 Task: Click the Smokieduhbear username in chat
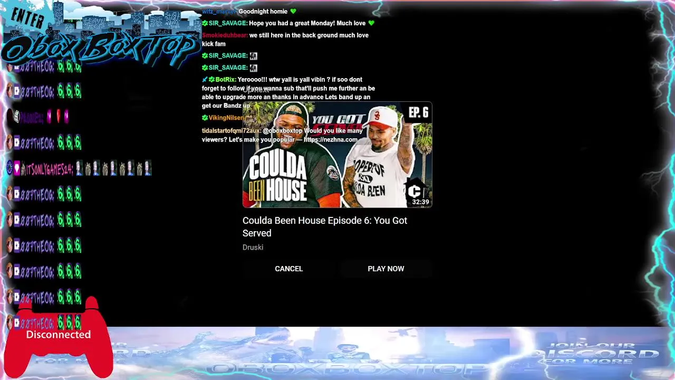pyautogui.click(x=225, y=35)
